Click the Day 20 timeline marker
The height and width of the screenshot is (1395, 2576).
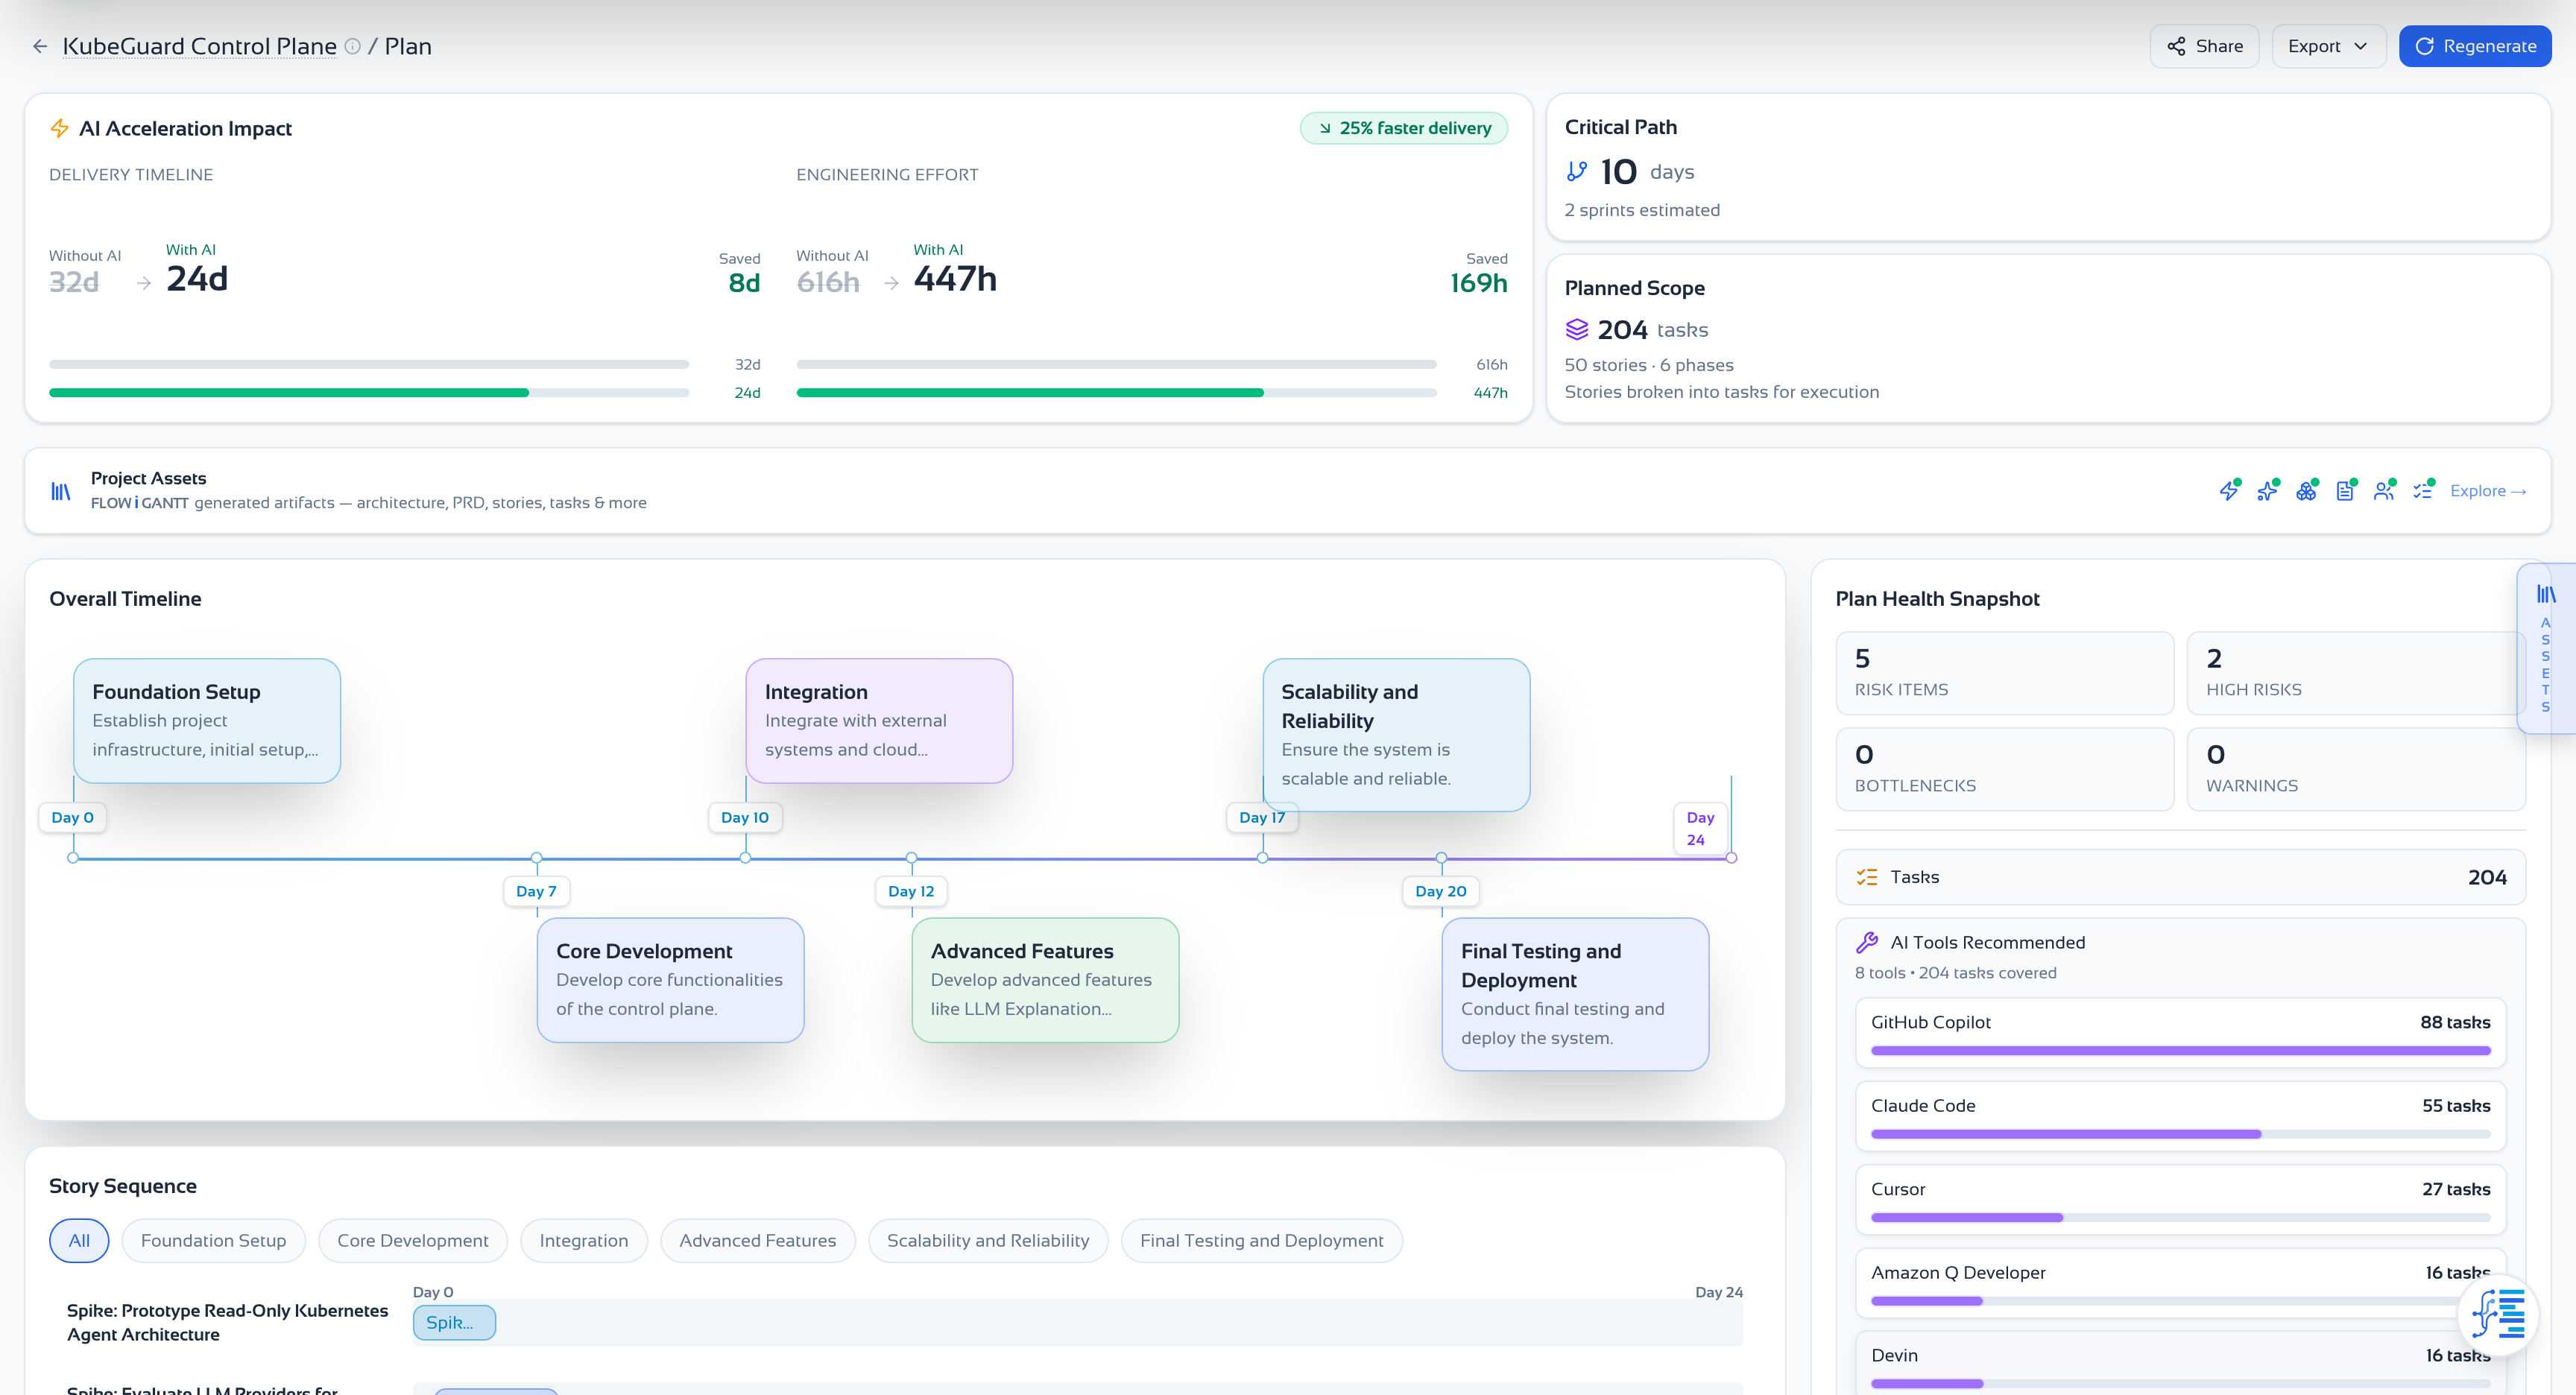point(1441,891)
